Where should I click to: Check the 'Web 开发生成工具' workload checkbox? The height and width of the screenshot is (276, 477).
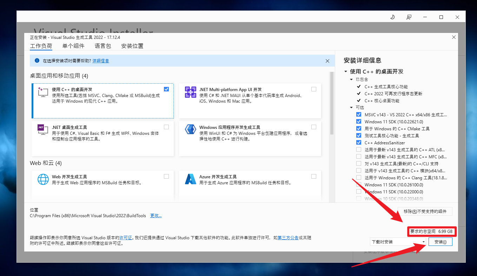click(166, 177)
